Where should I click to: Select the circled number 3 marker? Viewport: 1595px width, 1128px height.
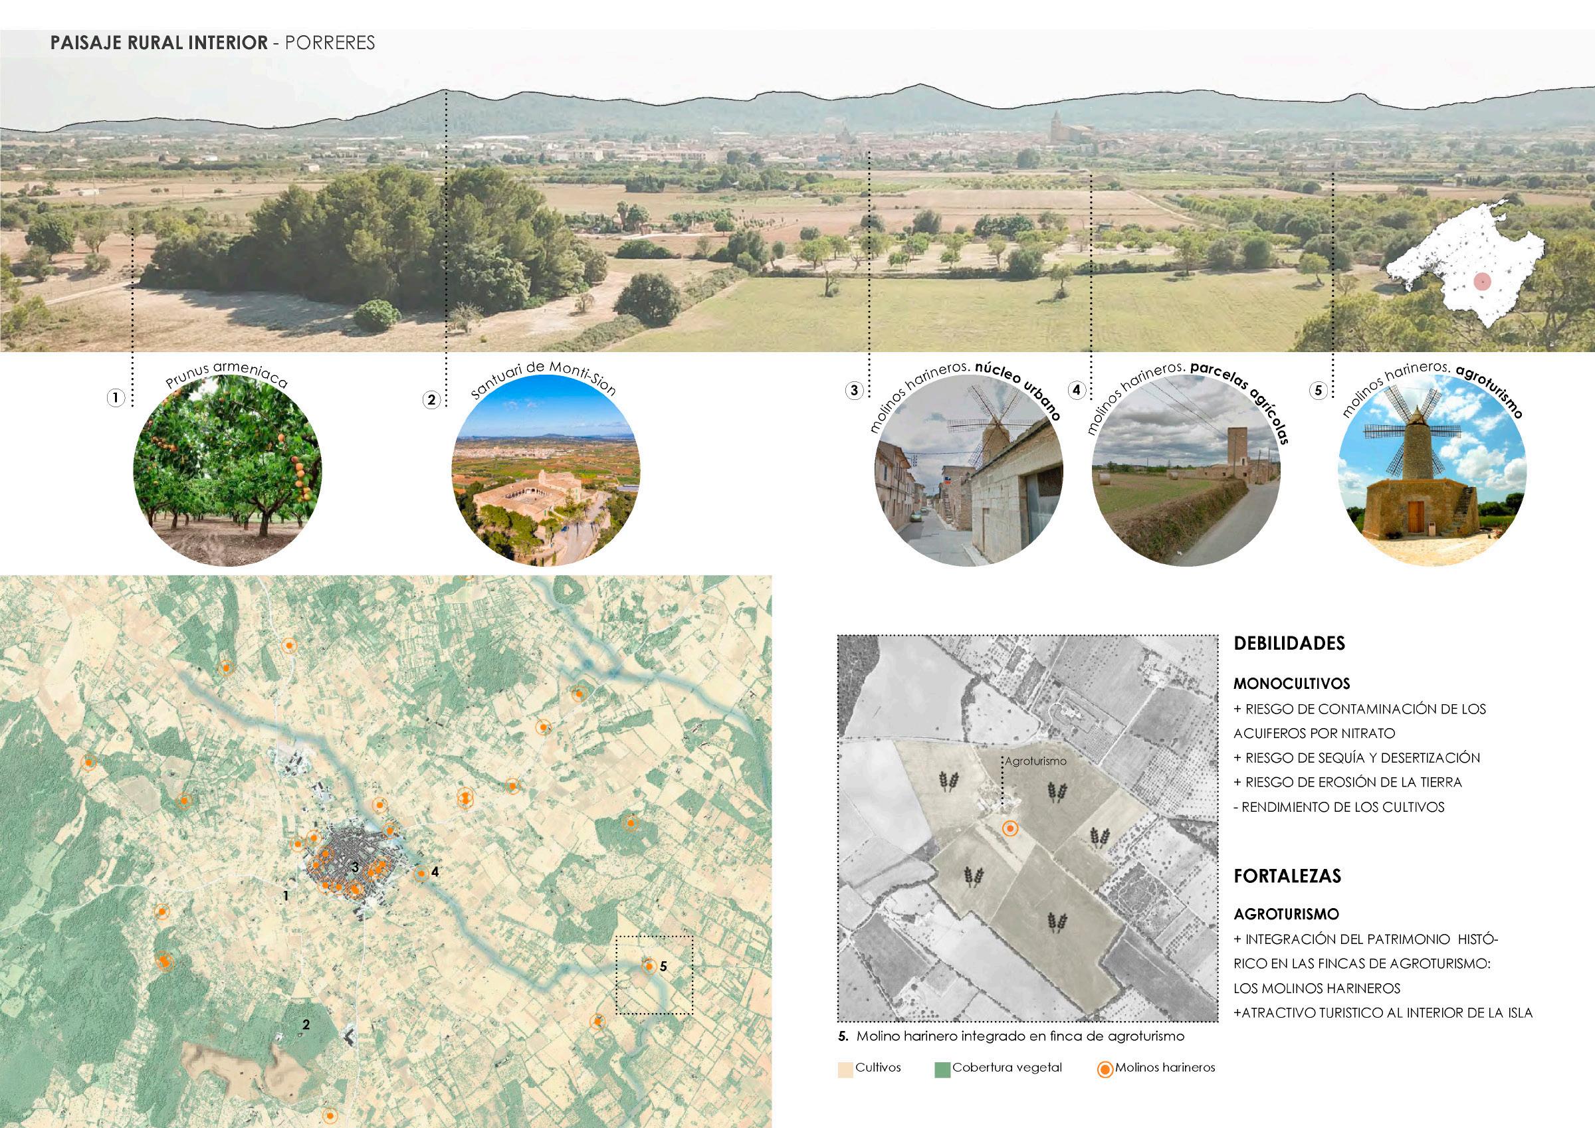(855, 391)
